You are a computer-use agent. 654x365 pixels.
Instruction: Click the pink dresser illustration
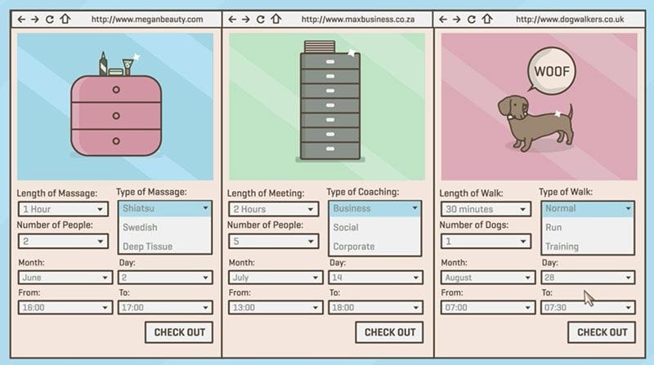pos(116,115)
